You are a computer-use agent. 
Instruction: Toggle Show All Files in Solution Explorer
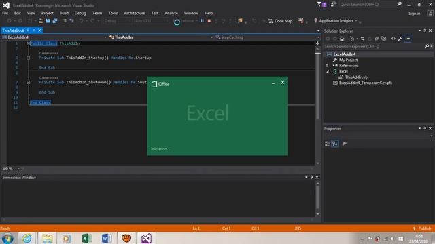click(384, 39)
